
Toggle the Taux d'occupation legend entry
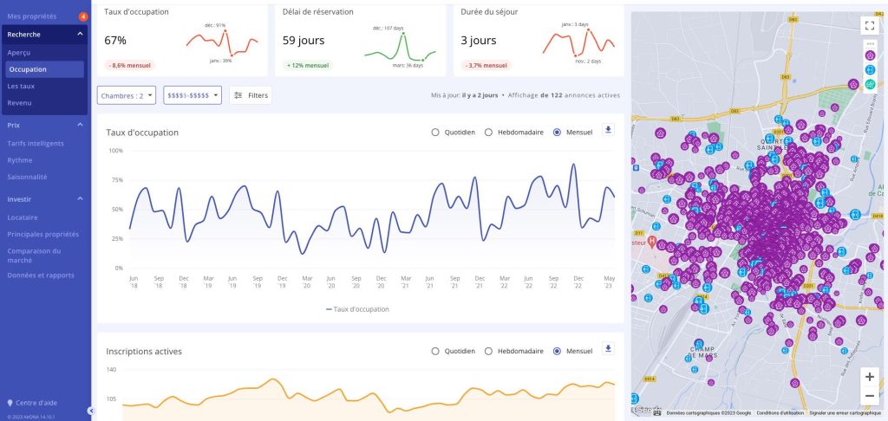[x=357, y=309]
